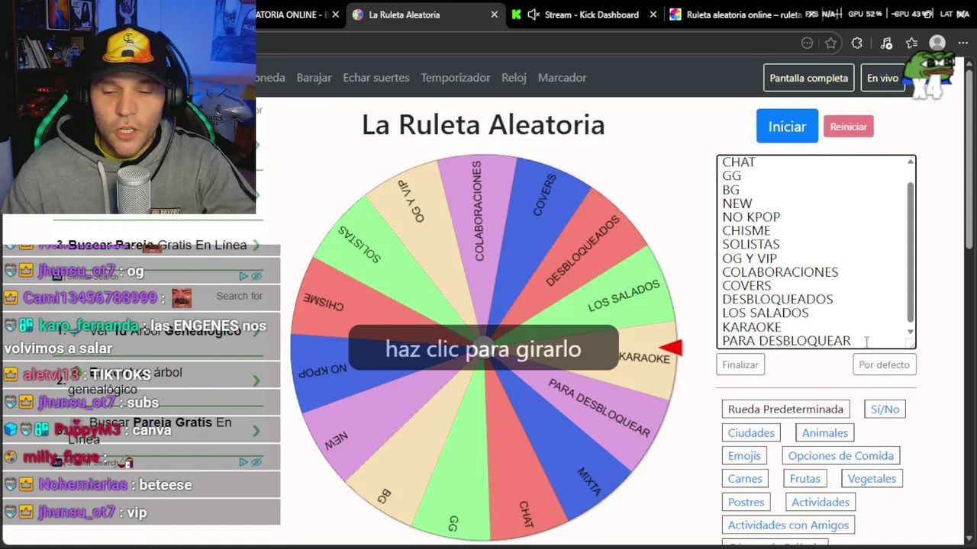Open the browser extensions puzzle icon
Viewport: 977px width, 549px height.
(x=857, y=43)
